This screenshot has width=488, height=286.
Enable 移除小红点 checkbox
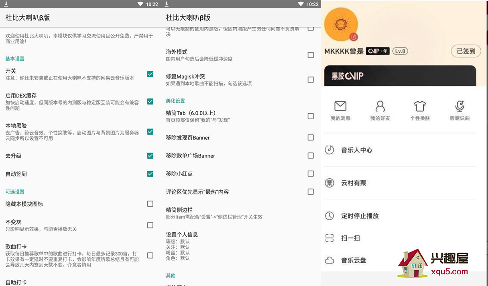[x=311, y=174]
